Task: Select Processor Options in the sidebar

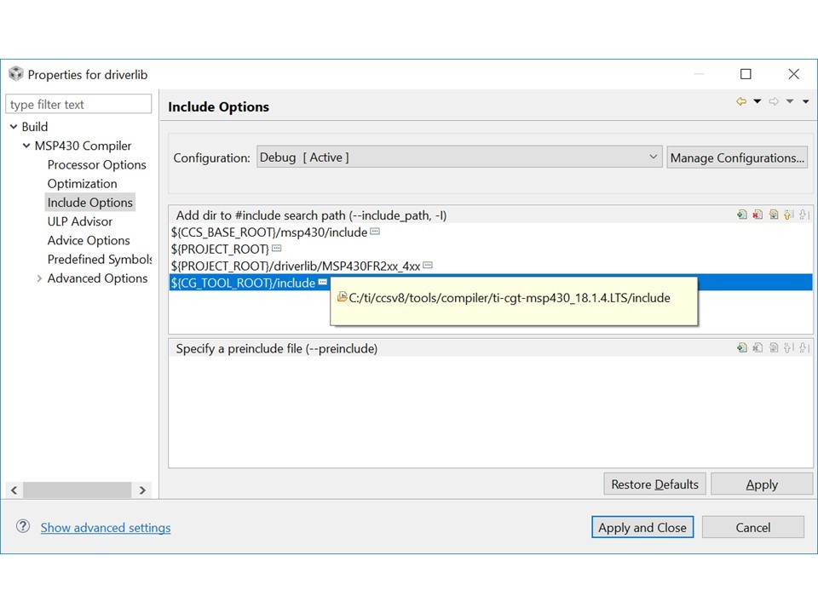Action: point(97,164)
